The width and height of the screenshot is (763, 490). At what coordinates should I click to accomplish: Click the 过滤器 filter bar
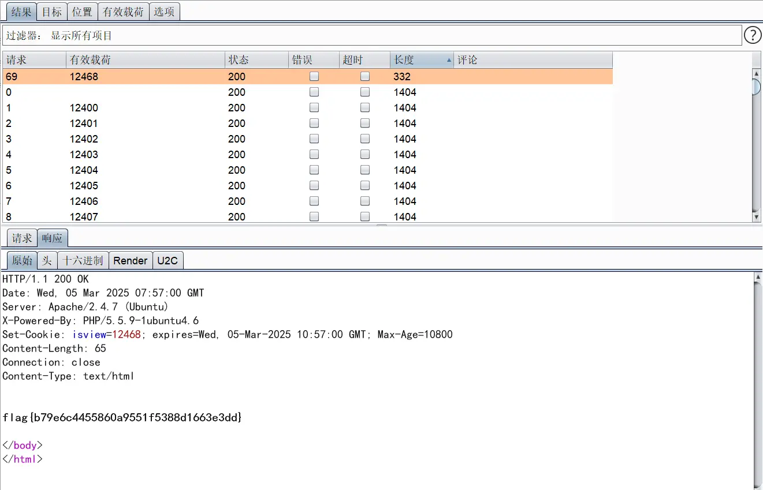(x=371, y=36)
